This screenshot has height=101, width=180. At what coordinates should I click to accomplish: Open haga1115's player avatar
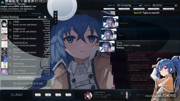coord(4,30)
